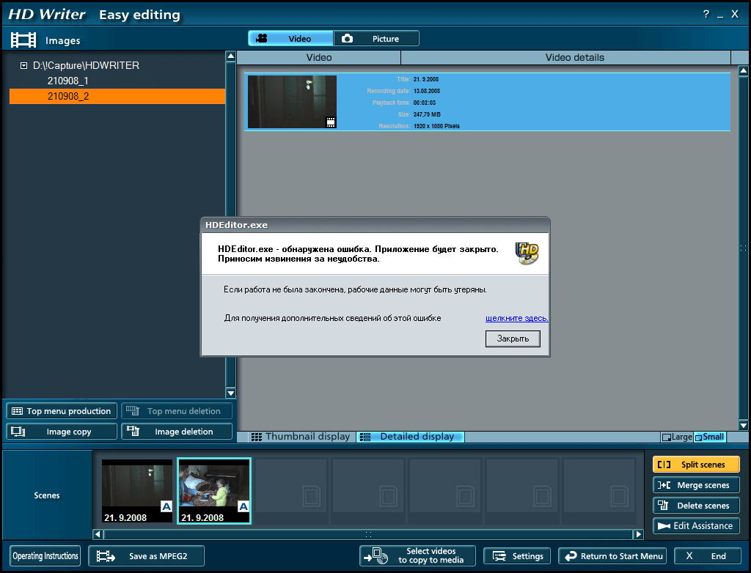Screen dimensions: 751x573
Task: Click the filmstrip icon on the video thumbnail
Action: click(x=331, y=122)
